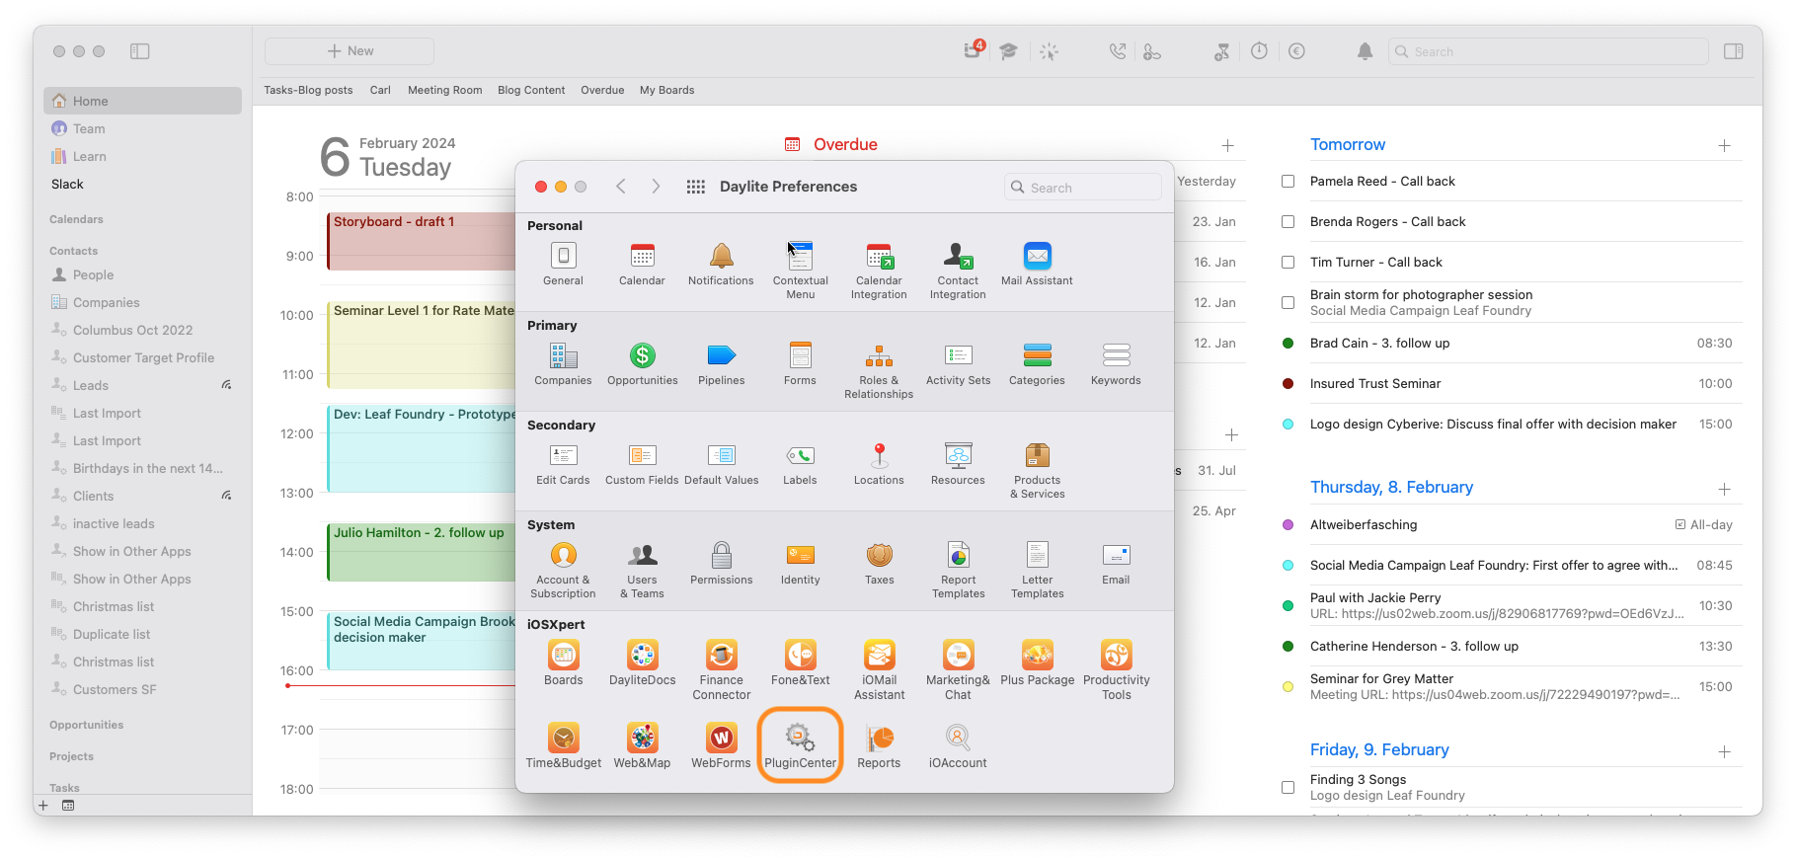The height and width of the screenshot is (857, 1796).
Task: Open the PluginCenter preferences pane
Action: pyautogui.click(x=800, y=745)
